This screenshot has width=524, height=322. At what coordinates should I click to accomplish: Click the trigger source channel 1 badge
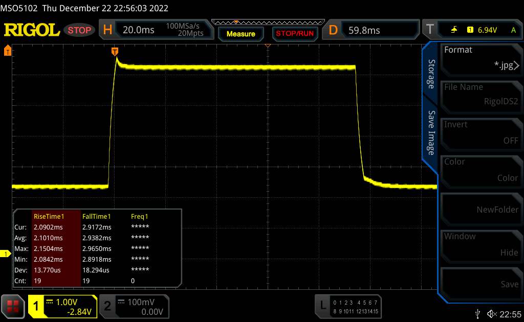[x=470, y=30]
